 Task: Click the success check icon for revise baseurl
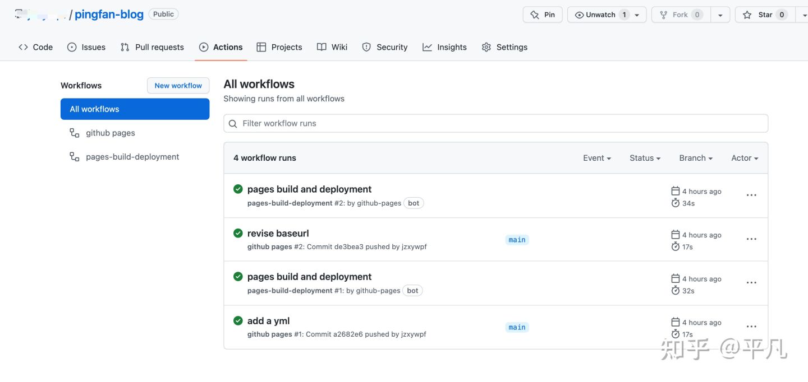click(238, 233)
